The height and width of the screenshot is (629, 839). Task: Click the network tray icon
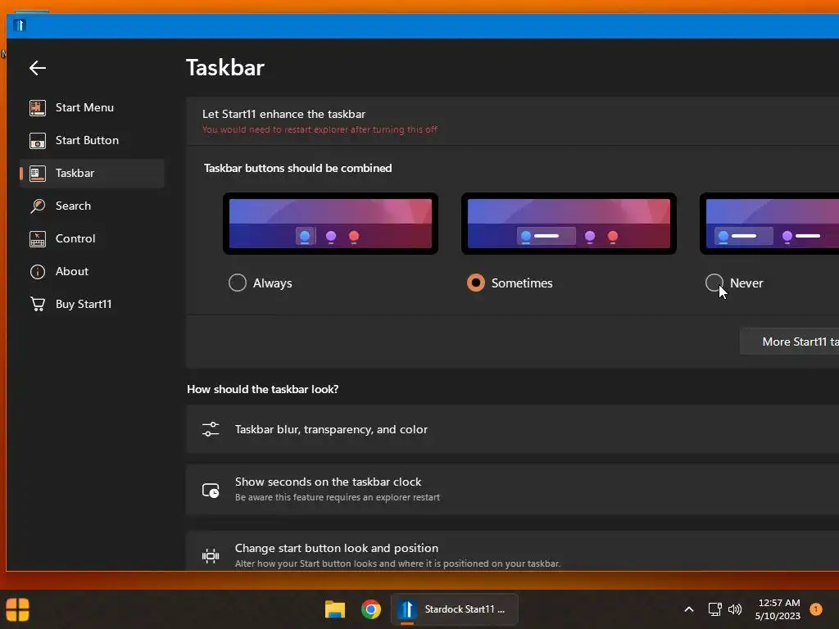714,609
